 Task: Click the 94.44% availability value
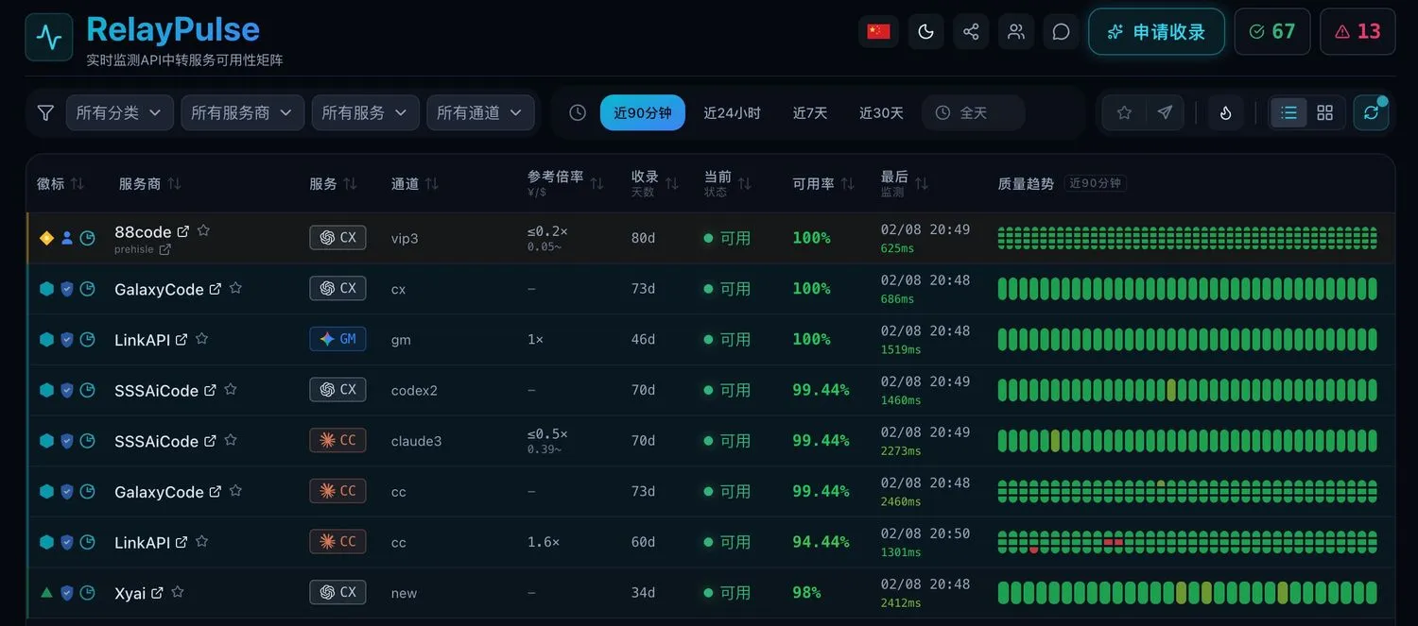(821, 542)
